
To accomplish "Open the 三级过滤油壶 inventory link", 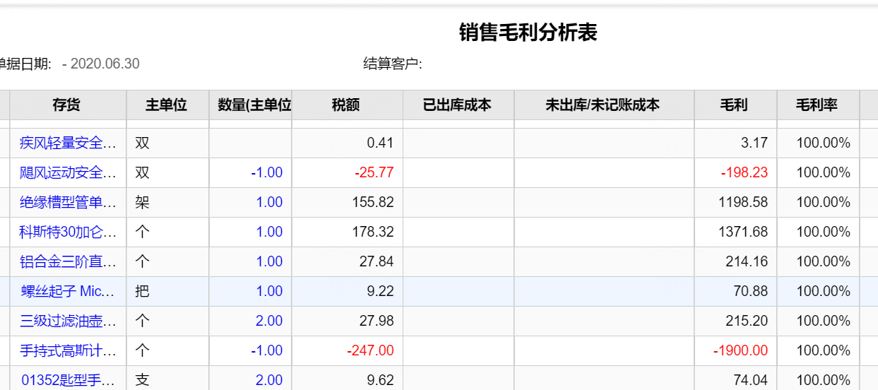I will pos(68,321).
